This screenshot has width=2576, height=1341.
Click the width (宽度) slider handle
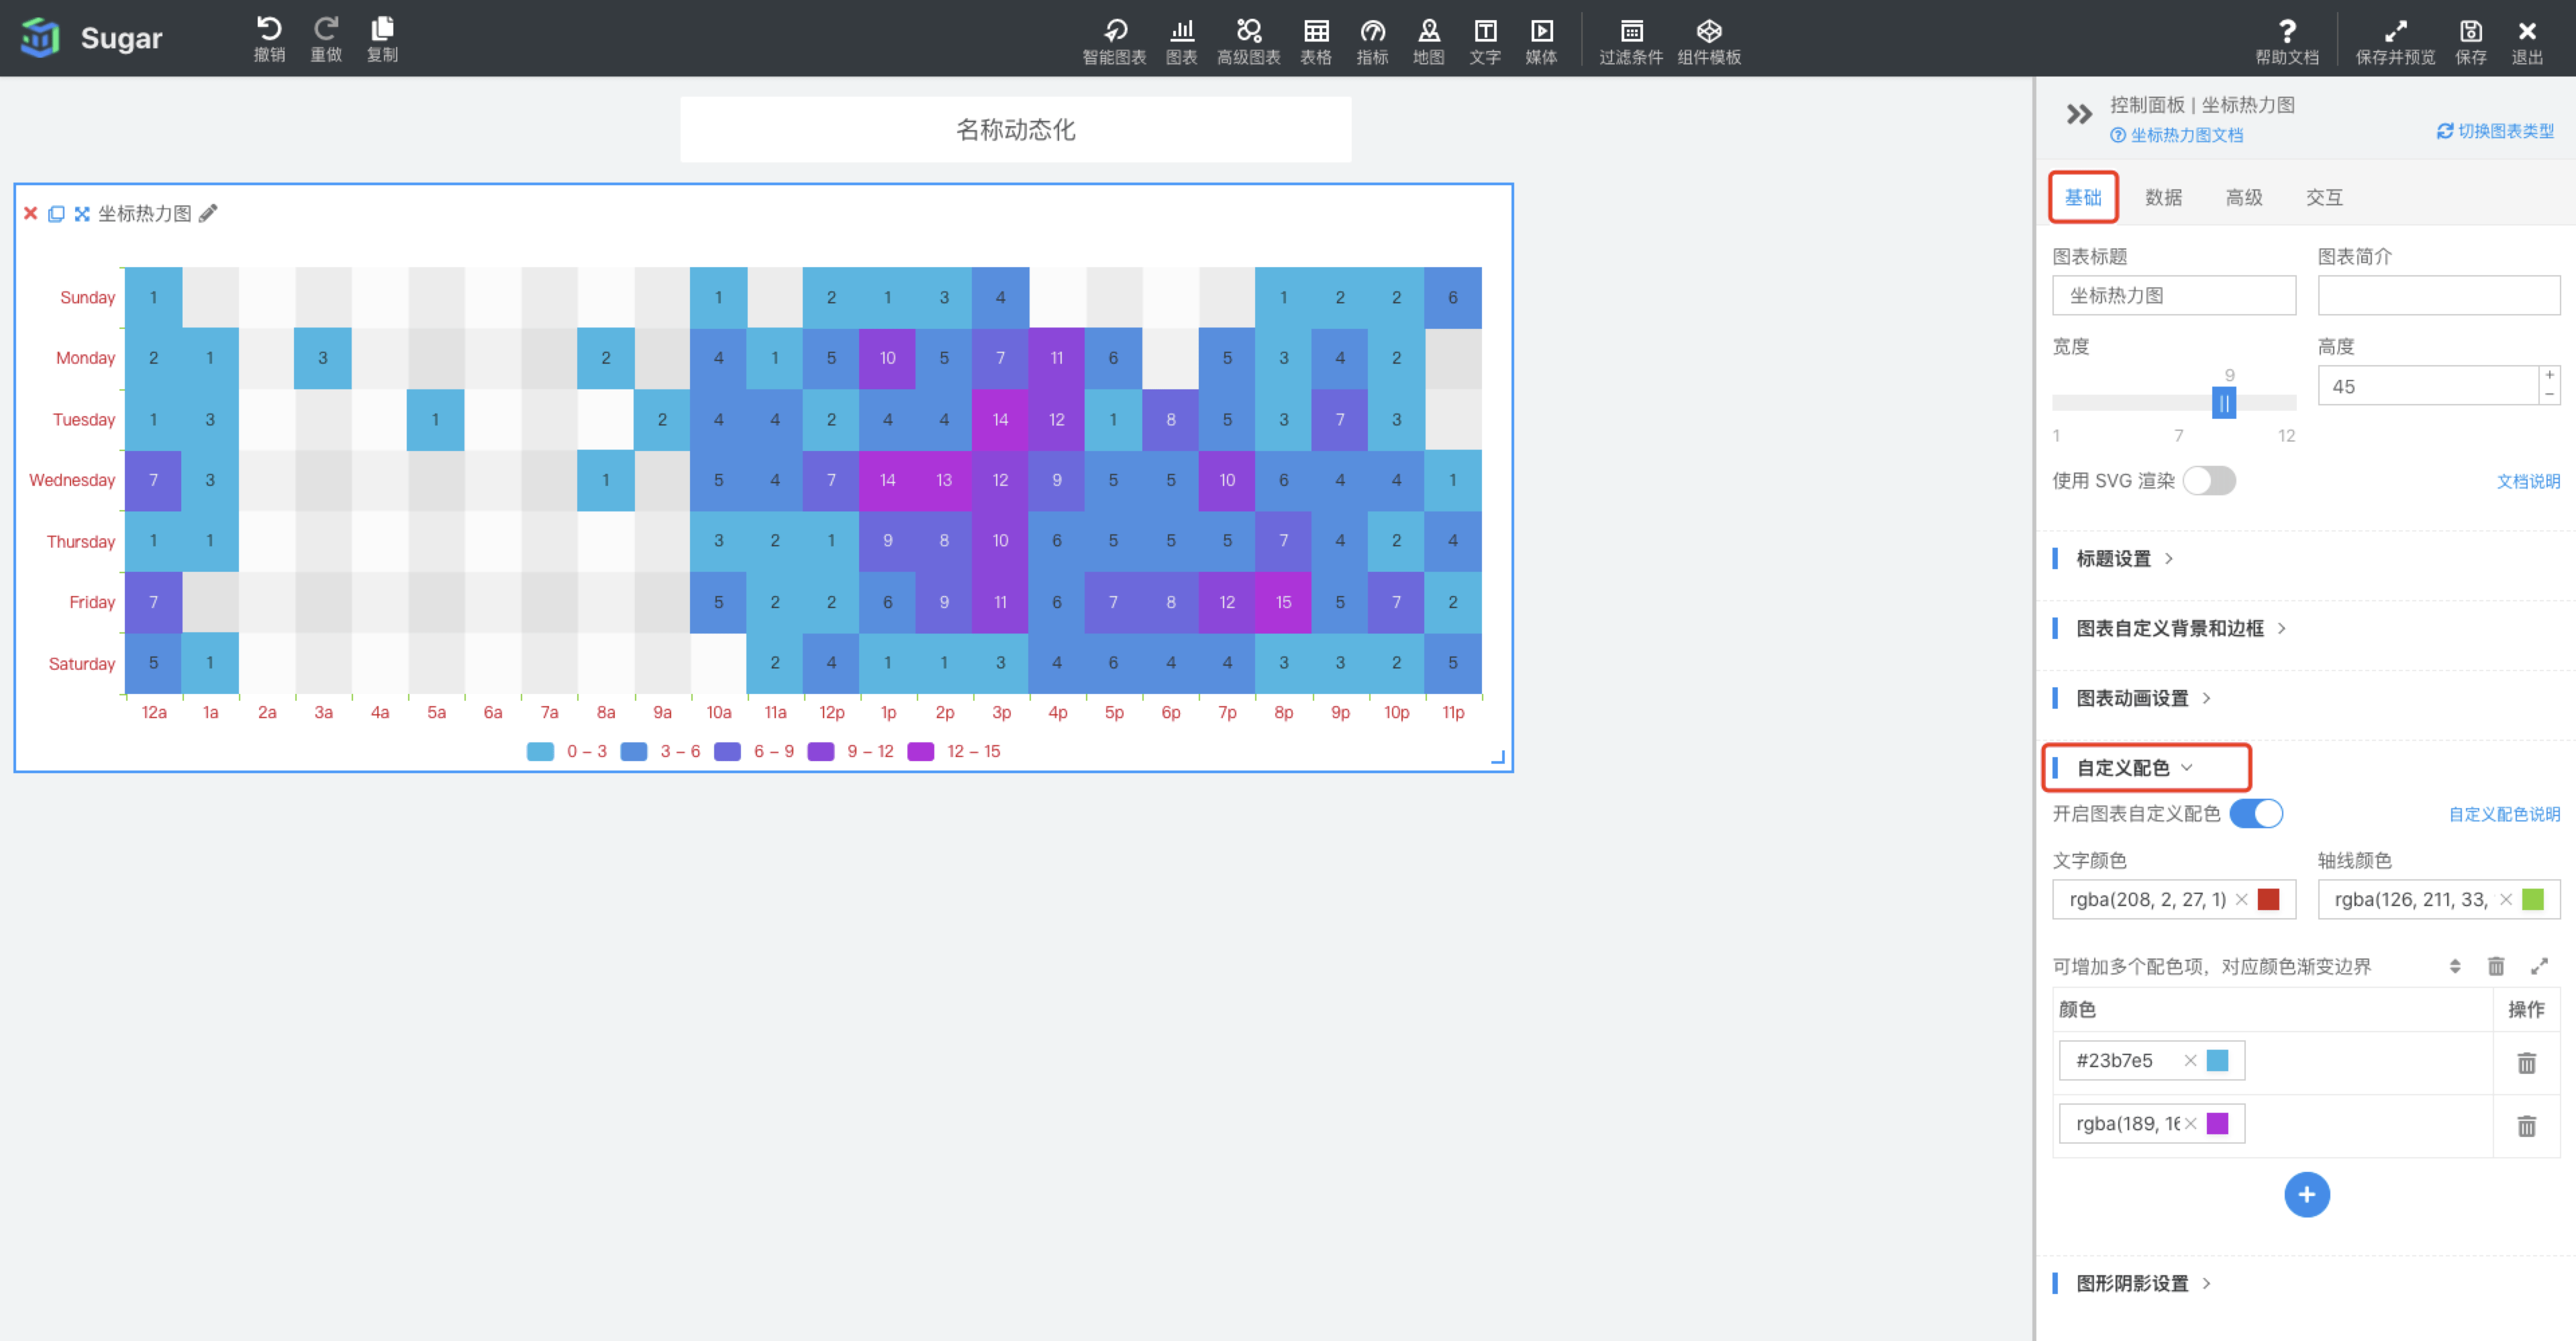coord(2224,403)
